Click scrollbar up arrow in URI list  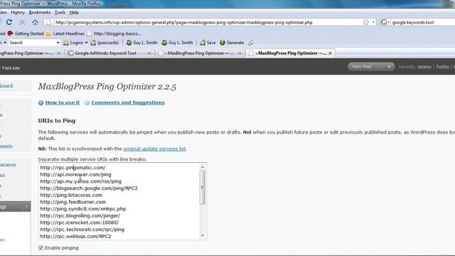point(202,167)
